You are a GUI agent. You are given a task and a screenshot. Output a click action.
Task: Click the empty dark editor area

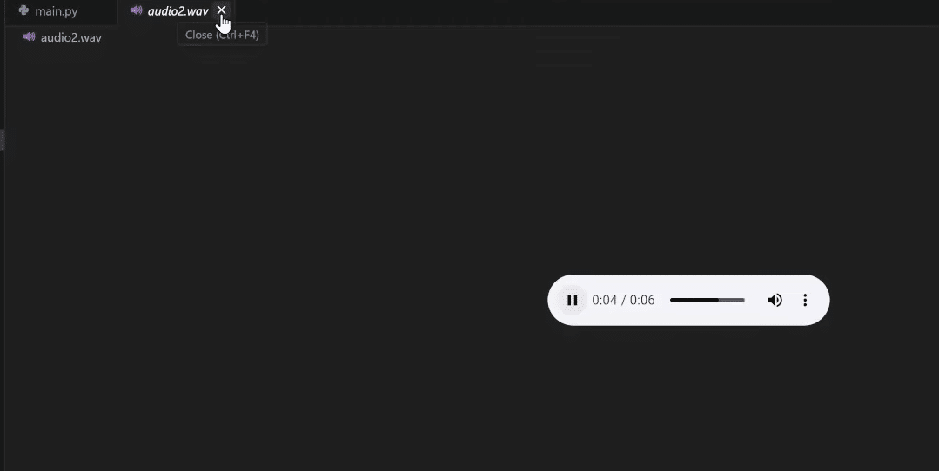click(270, 239)
